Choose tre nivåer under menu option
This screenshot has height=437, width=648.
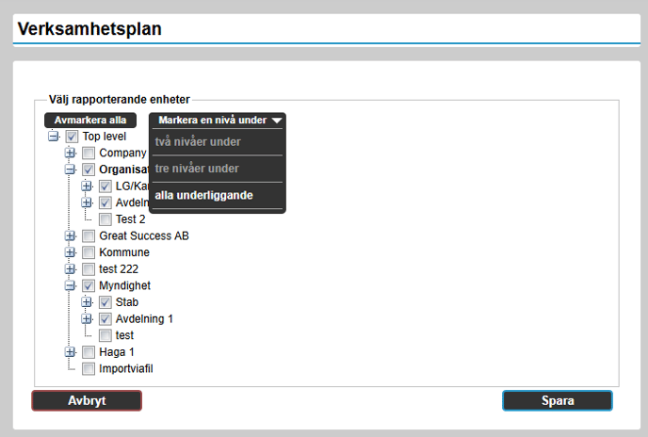click(x=218, y=169)
